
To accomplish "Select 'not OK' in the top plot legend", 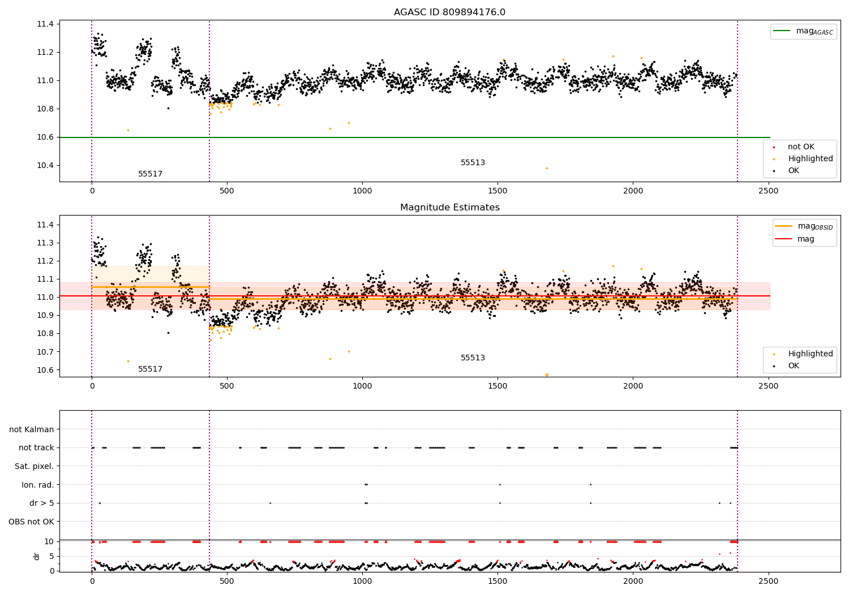I will (x=801, y=147).
